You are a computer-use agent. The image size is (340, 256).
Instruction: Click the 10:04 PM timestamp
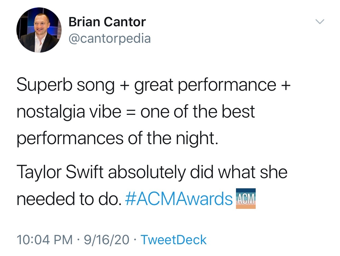click(x=45, y=240)
